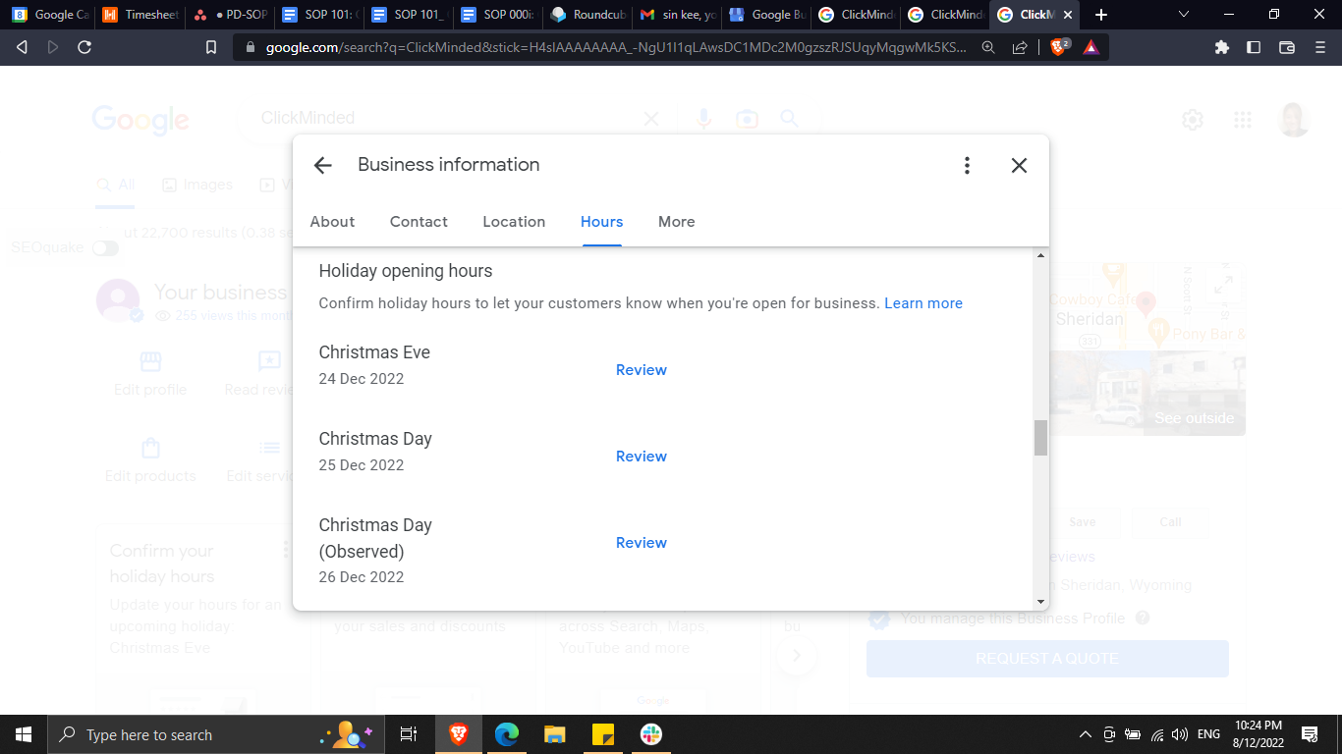Image resolution: width=1342 pixels, height=754 pixels.
Task: Click the scroll down arrow in dialog scrollbar
Action: (1040, 601)
